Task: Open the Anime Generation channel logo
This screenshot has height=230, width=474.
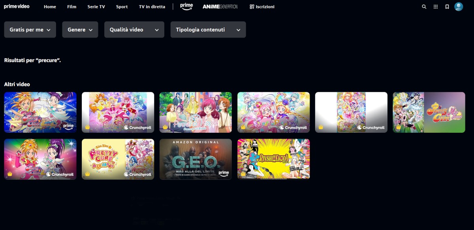Action: pos(220,7)
